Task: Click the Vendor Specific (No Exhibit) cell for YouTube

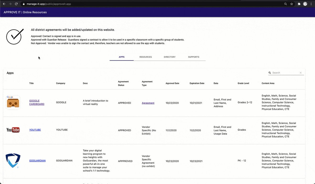Action: pos(149,130)
